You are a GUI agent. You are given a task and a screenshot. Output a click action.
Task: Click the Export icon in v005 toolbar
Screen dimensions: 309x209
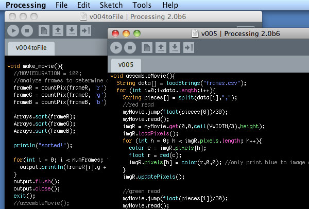coord(188,47)
